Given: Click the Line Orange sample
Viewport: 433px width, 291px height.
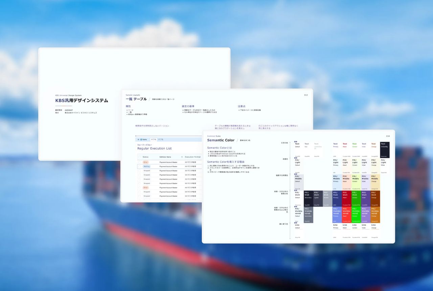Looking at the screenshot, I should [x=375, y=231].
